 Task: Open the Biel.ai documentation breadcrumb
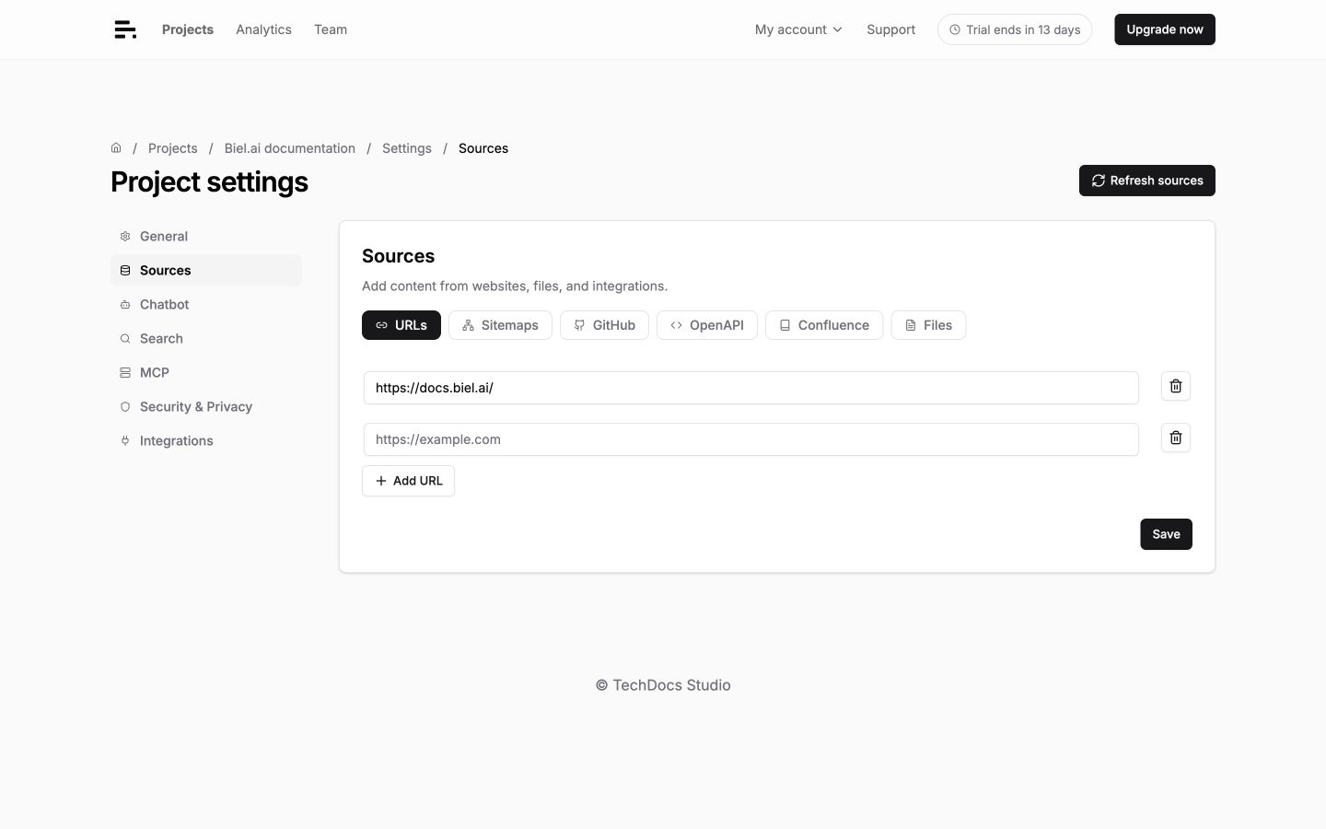coord(290,148)
